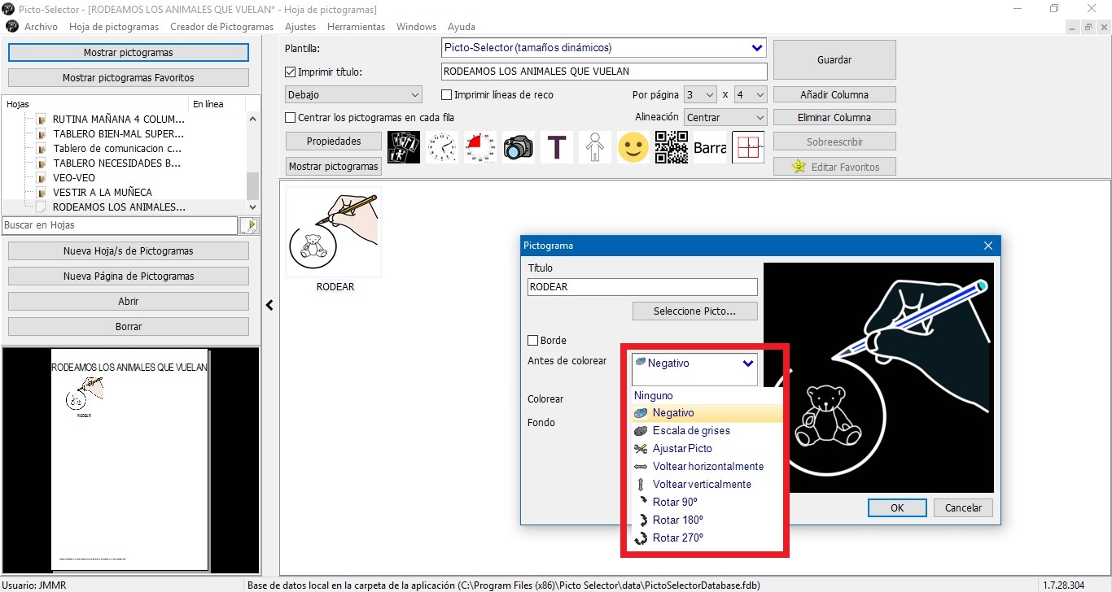Image resolution: width=1112 pixels, height=592 pixels.
Task: Click the Barra toolbar icon
Action: [709, 147]
